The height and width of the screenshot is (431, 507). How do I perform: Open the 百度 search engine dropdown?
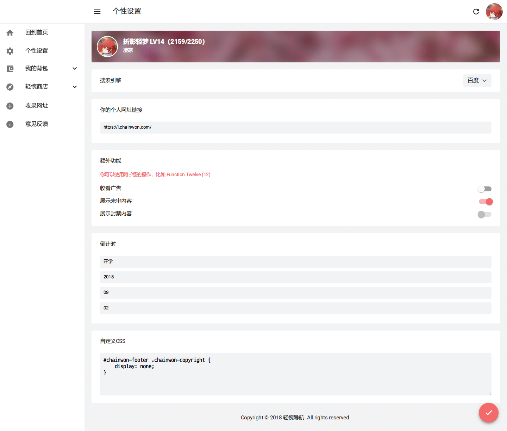(477, 81)
